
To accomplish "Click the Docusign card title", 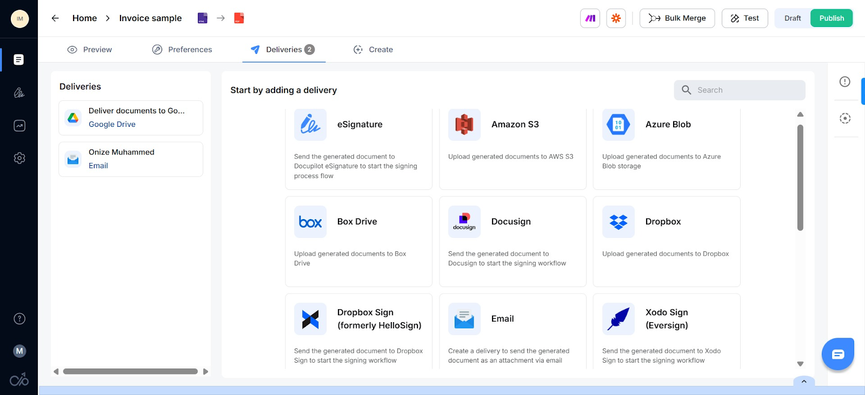I will 511,222.
